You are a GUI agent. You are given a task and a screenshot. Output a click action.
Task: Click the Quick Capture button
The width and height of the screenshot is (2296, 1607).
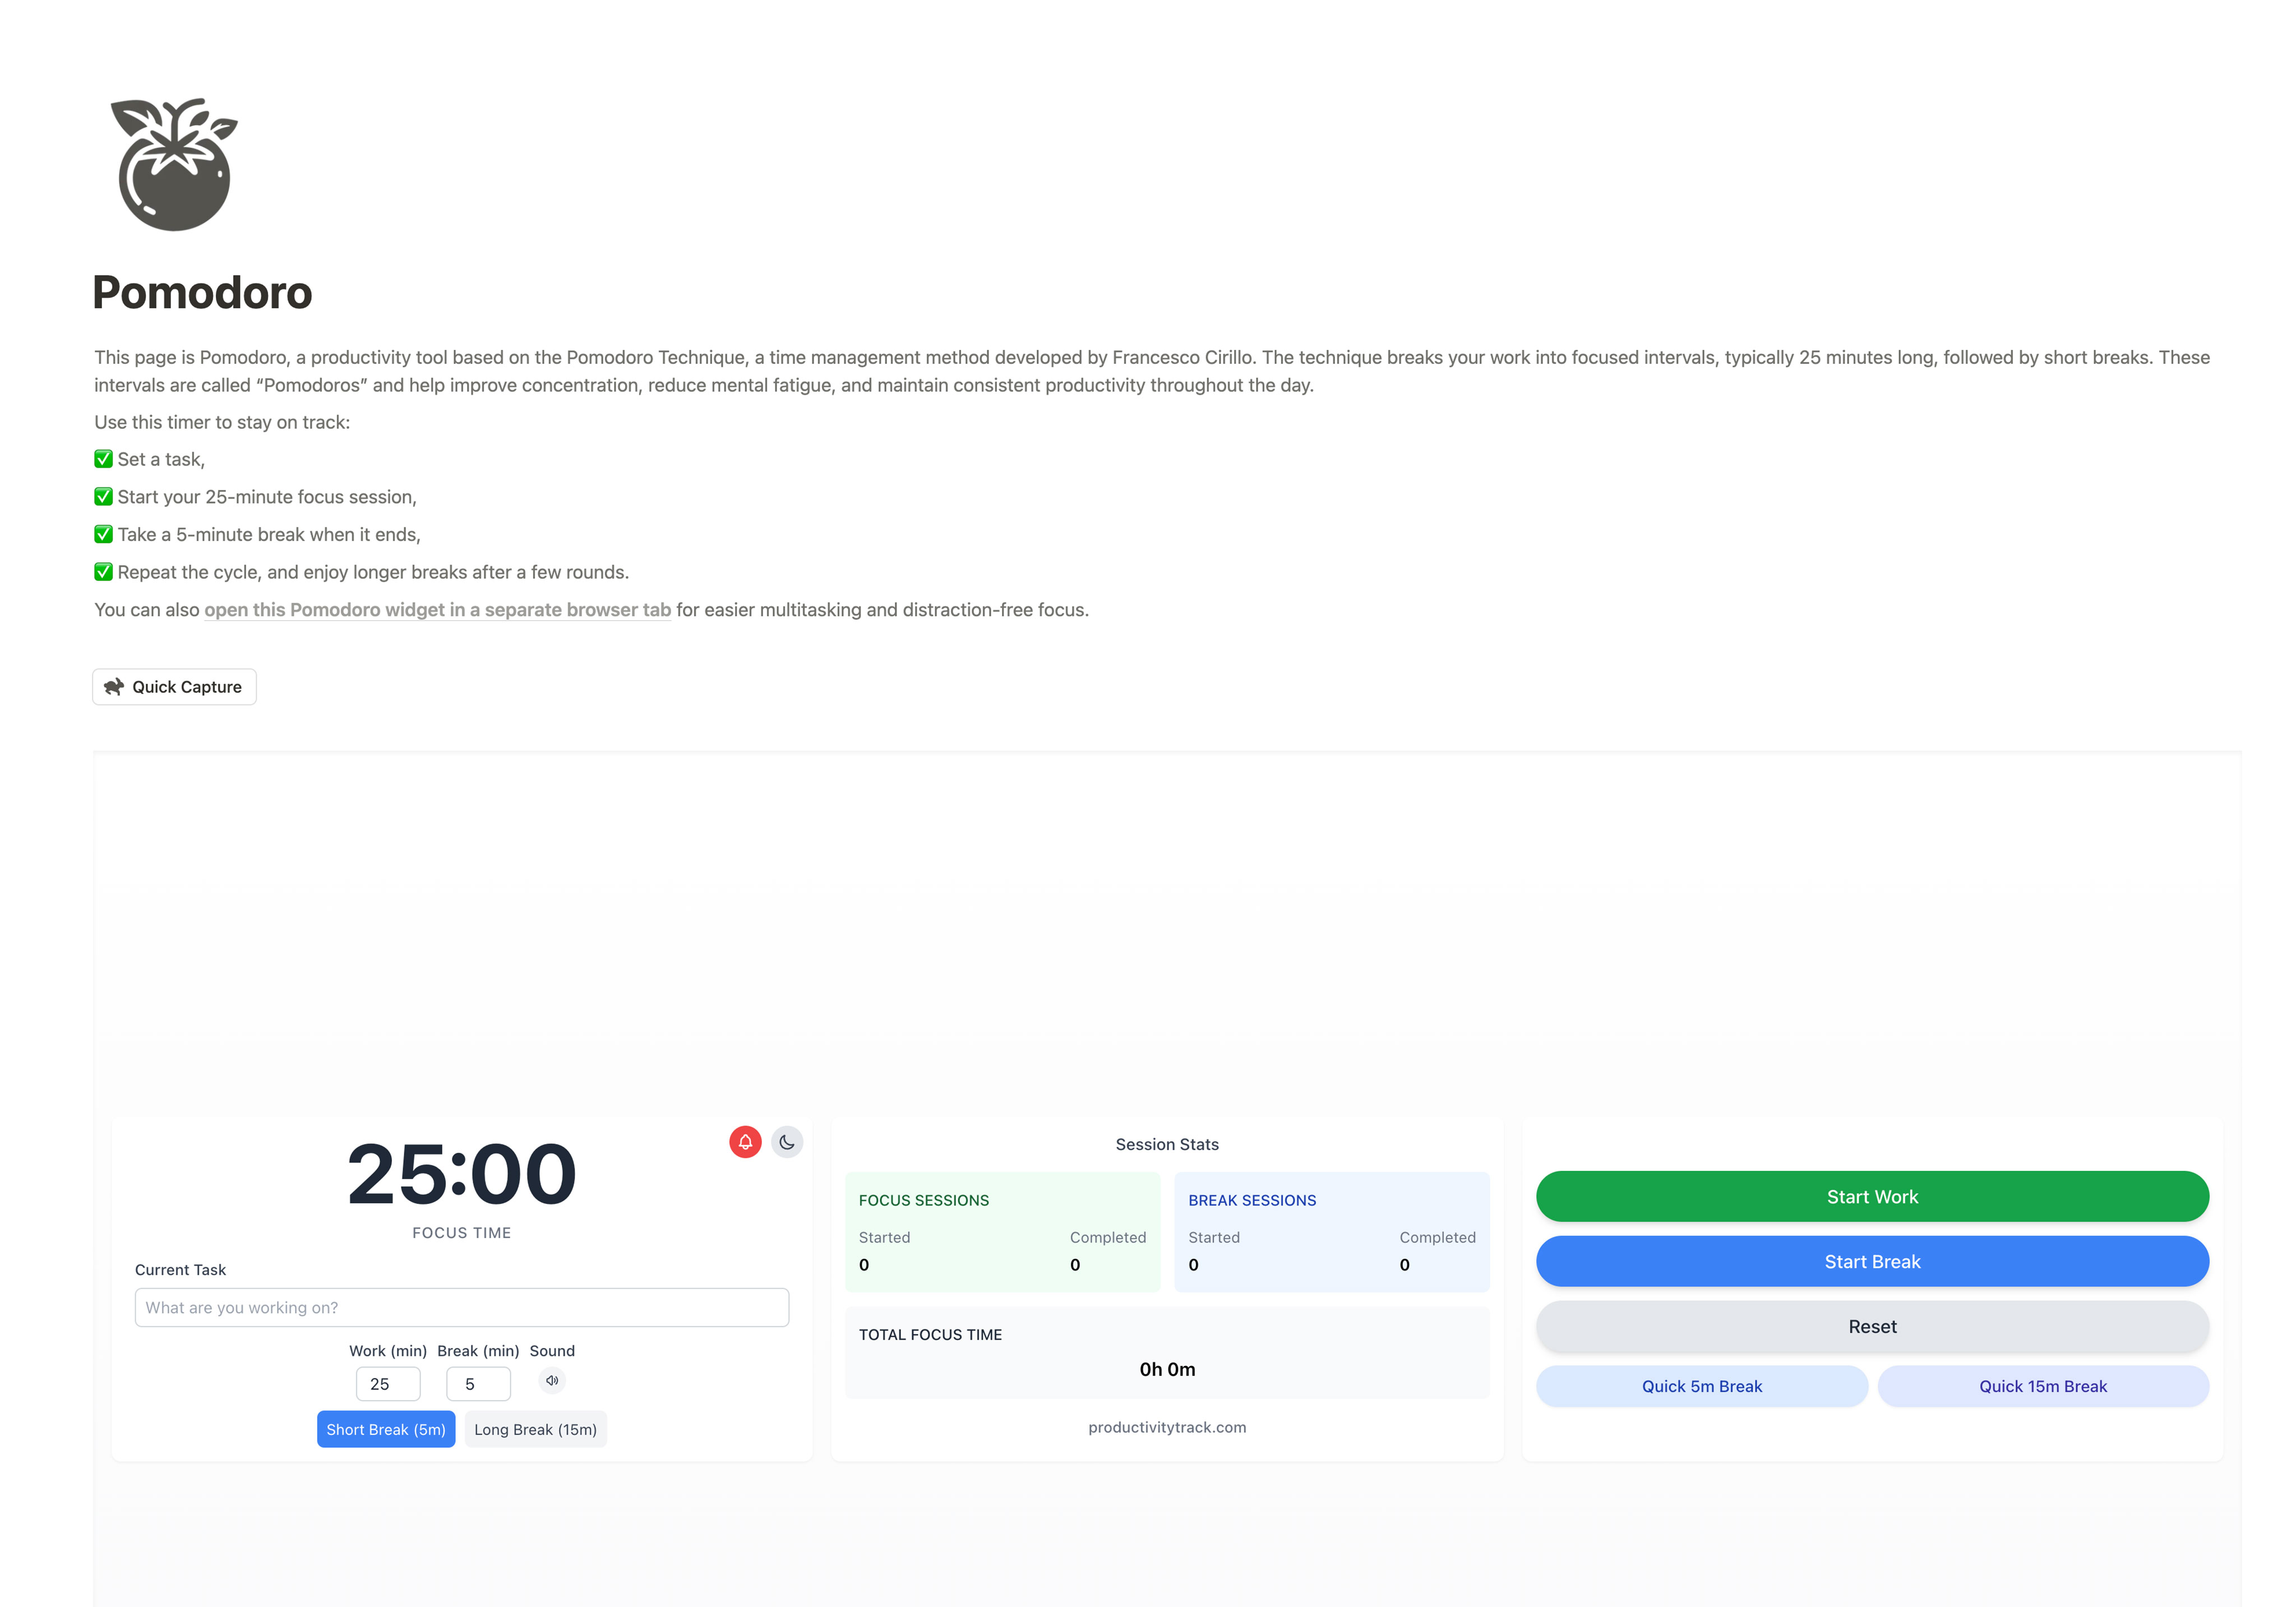pyautogui.click(x=175, y=687)
